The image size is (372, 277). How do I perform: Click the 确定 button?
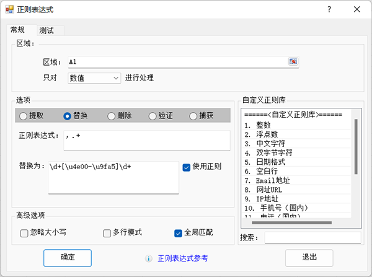[68, 258]
